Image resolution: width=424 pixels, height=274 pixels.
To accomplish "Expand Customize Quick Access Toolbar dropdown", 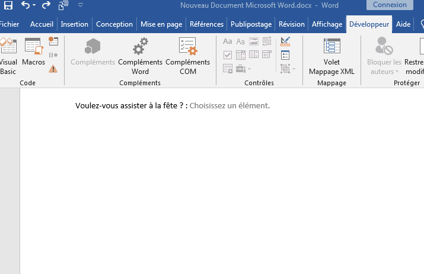I will [x=80, y=5].
